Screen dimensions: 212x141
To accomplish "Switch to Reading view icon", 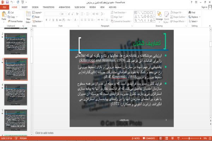I will click(x=172, y=138).
